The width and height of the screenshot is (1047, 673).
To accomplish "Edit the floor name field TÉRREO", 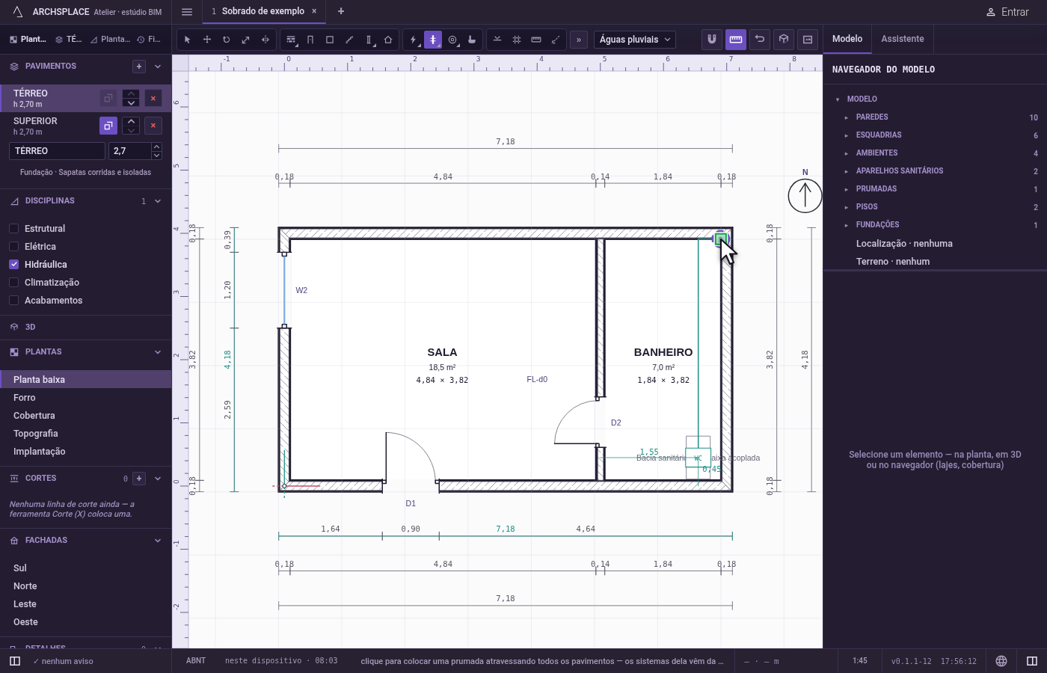I will tap(58, 151).
